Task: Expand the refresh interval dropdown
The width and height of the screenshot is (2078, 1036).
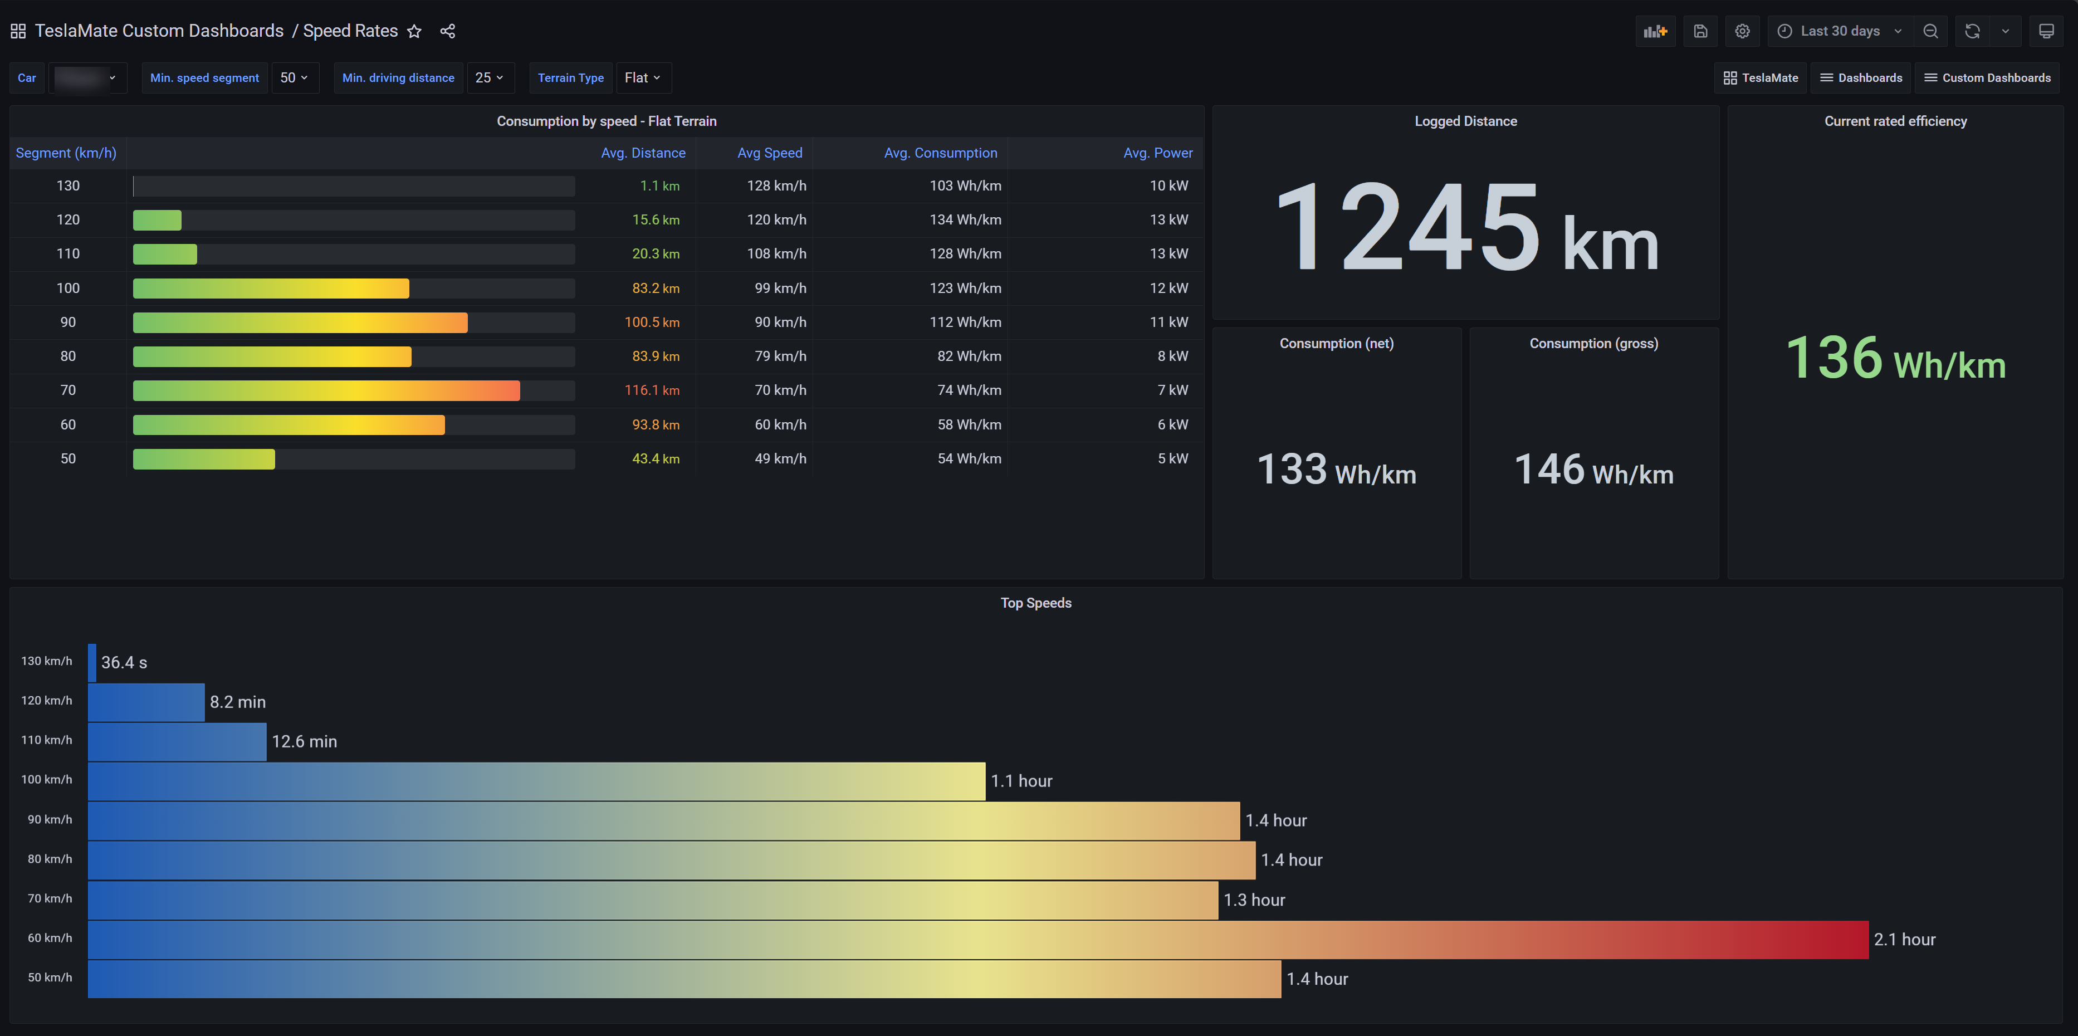Action: tap(2004, 31)
